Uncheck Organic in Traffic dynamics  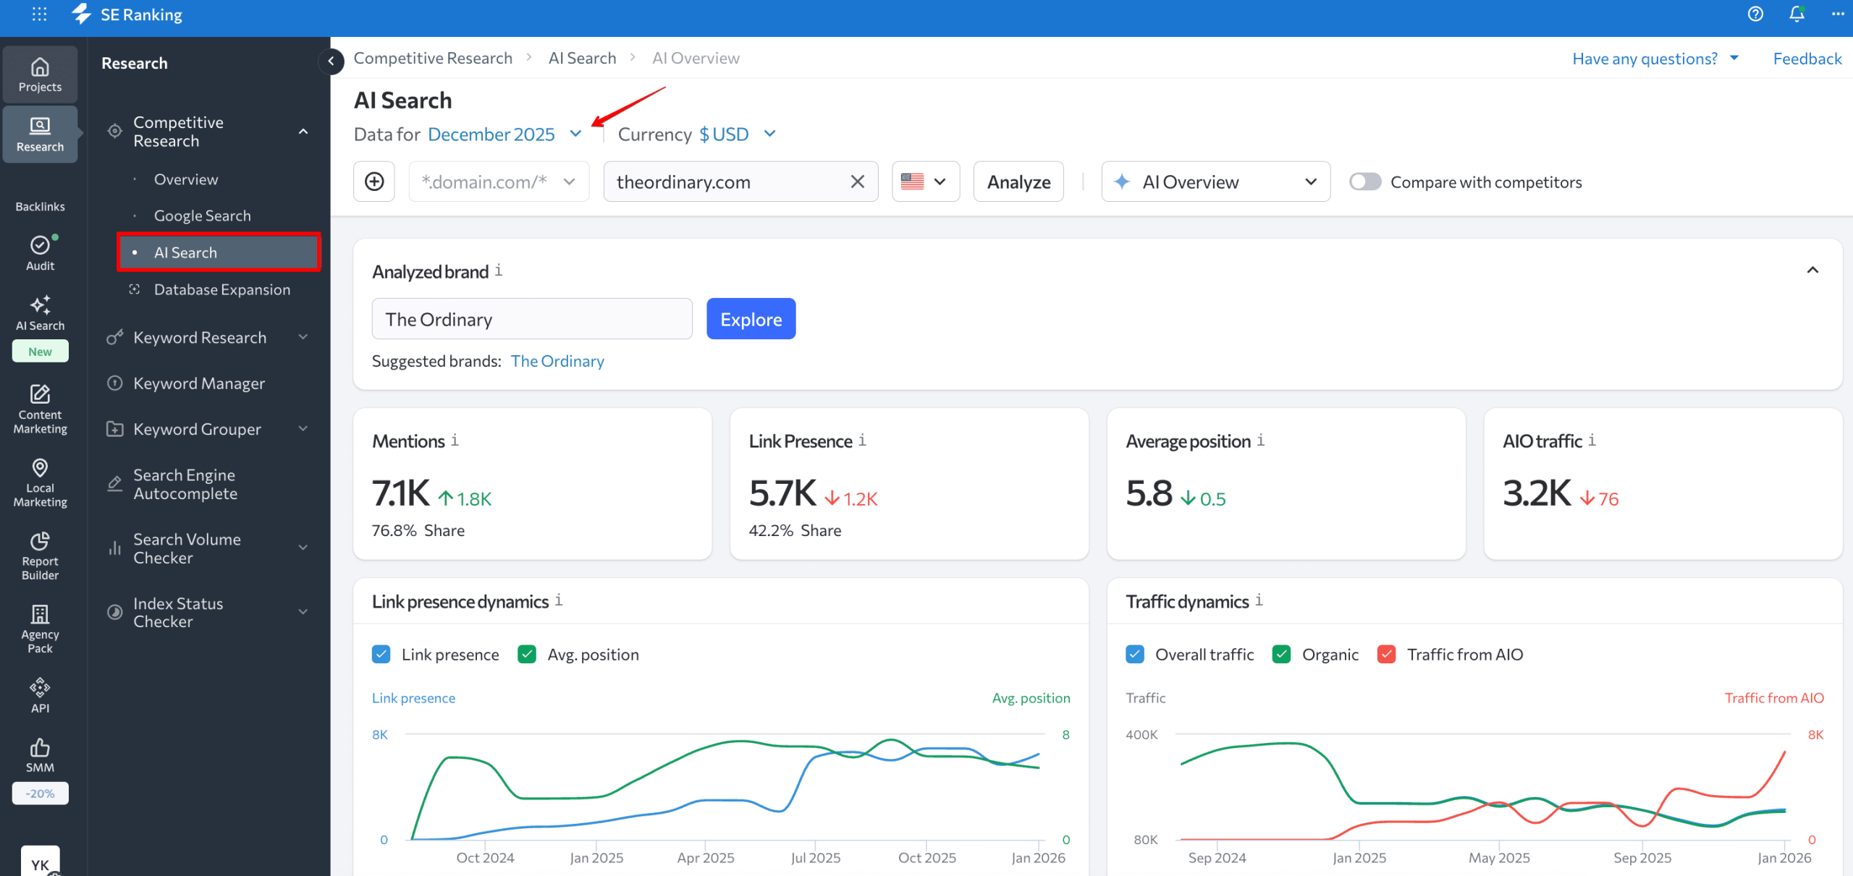tap(1282, 653)
